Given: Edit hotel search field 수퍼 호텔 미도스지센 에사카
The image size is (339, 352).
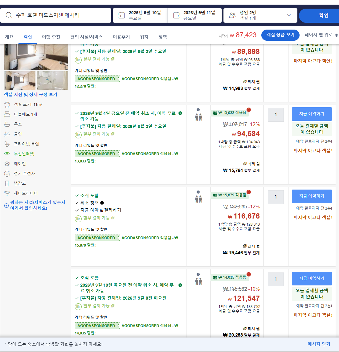Looking at the screenshot, I should tap(56, 15).
